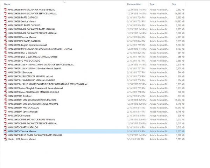The image size is (210, 168).
Task: Click PDF icon of HANIX H08B PARTS CATALOG
Action: 6,17
